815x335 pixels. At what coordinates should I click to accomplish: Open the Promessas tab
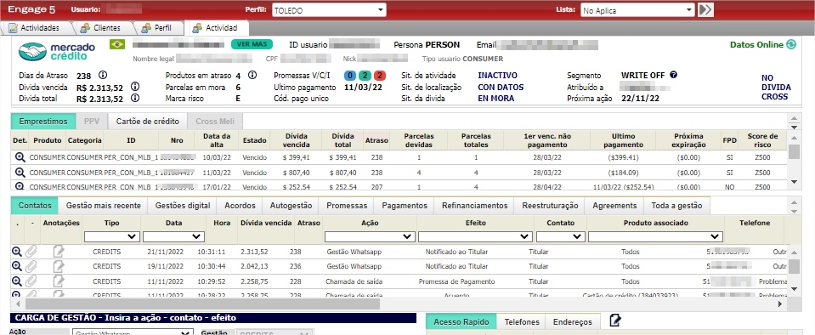click(347, 206)
